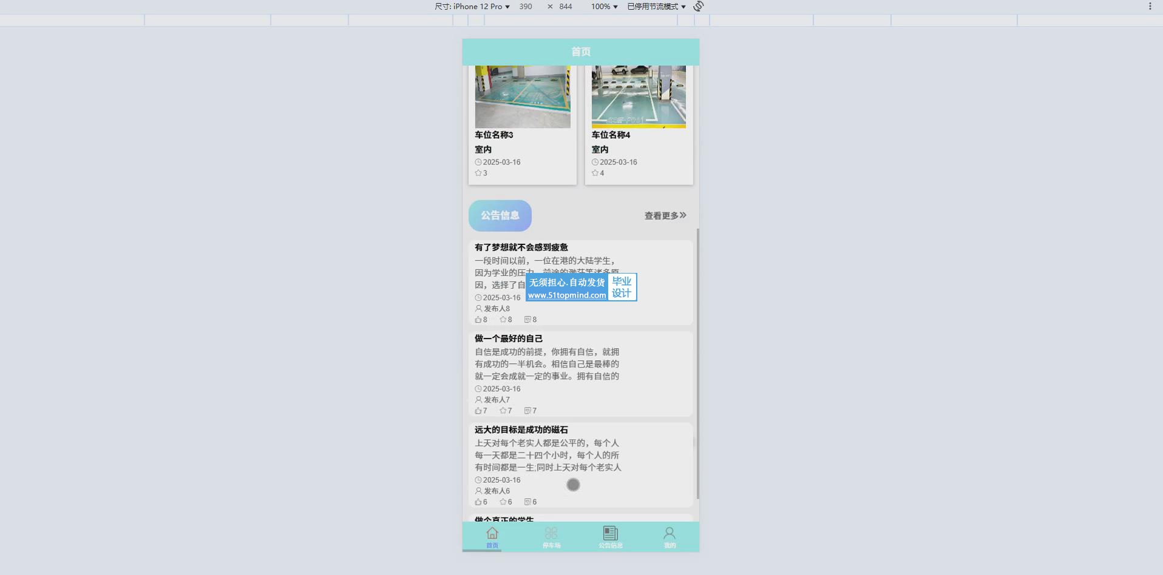Click the thumbs-up icon on 发布人8 post
Image resolution: width=1163 pixels, height=575 pixels.
[478, 320]
